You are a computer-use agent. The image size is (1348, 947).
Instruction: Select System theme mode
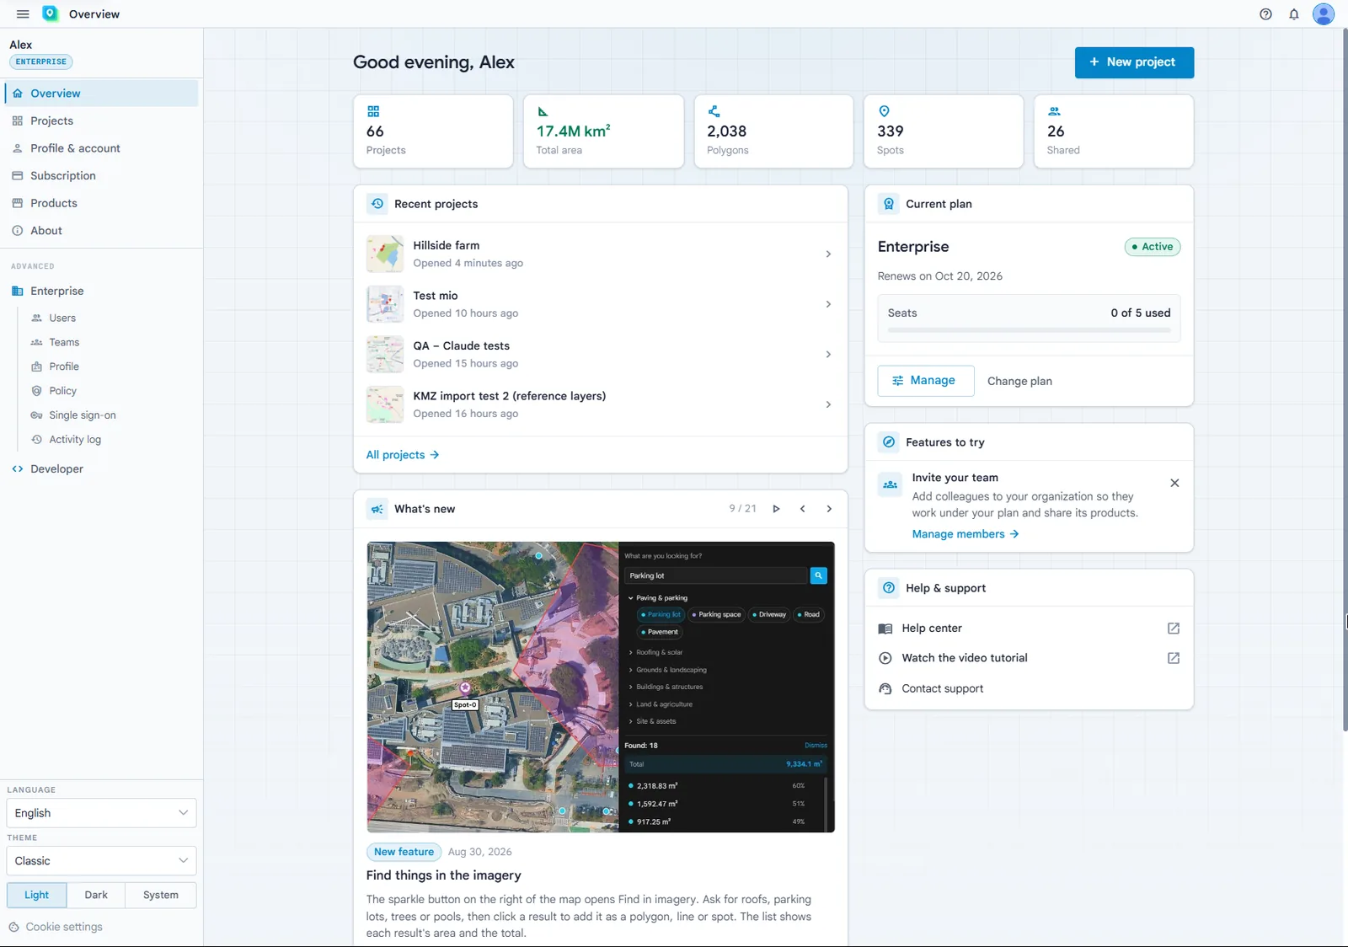(x=161, y=895)
